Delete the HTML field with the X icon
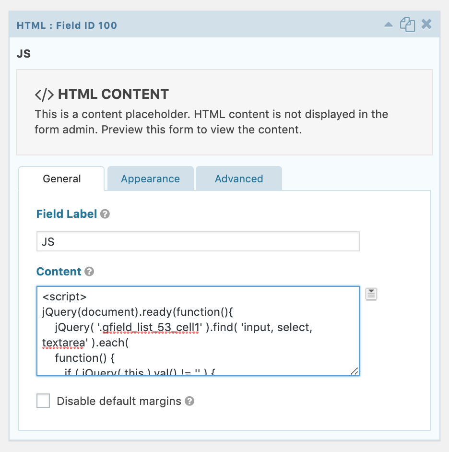Screen dimensions: 449x452 coord(426,24)
